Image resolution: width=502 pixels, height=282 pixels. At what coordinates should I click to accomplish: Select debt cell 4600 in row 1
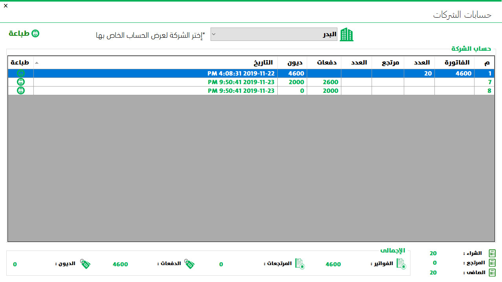coord(292,74)
